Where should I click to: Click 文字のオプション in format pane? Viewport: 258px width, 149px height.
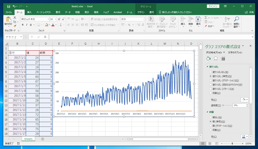tap(235, 52)
